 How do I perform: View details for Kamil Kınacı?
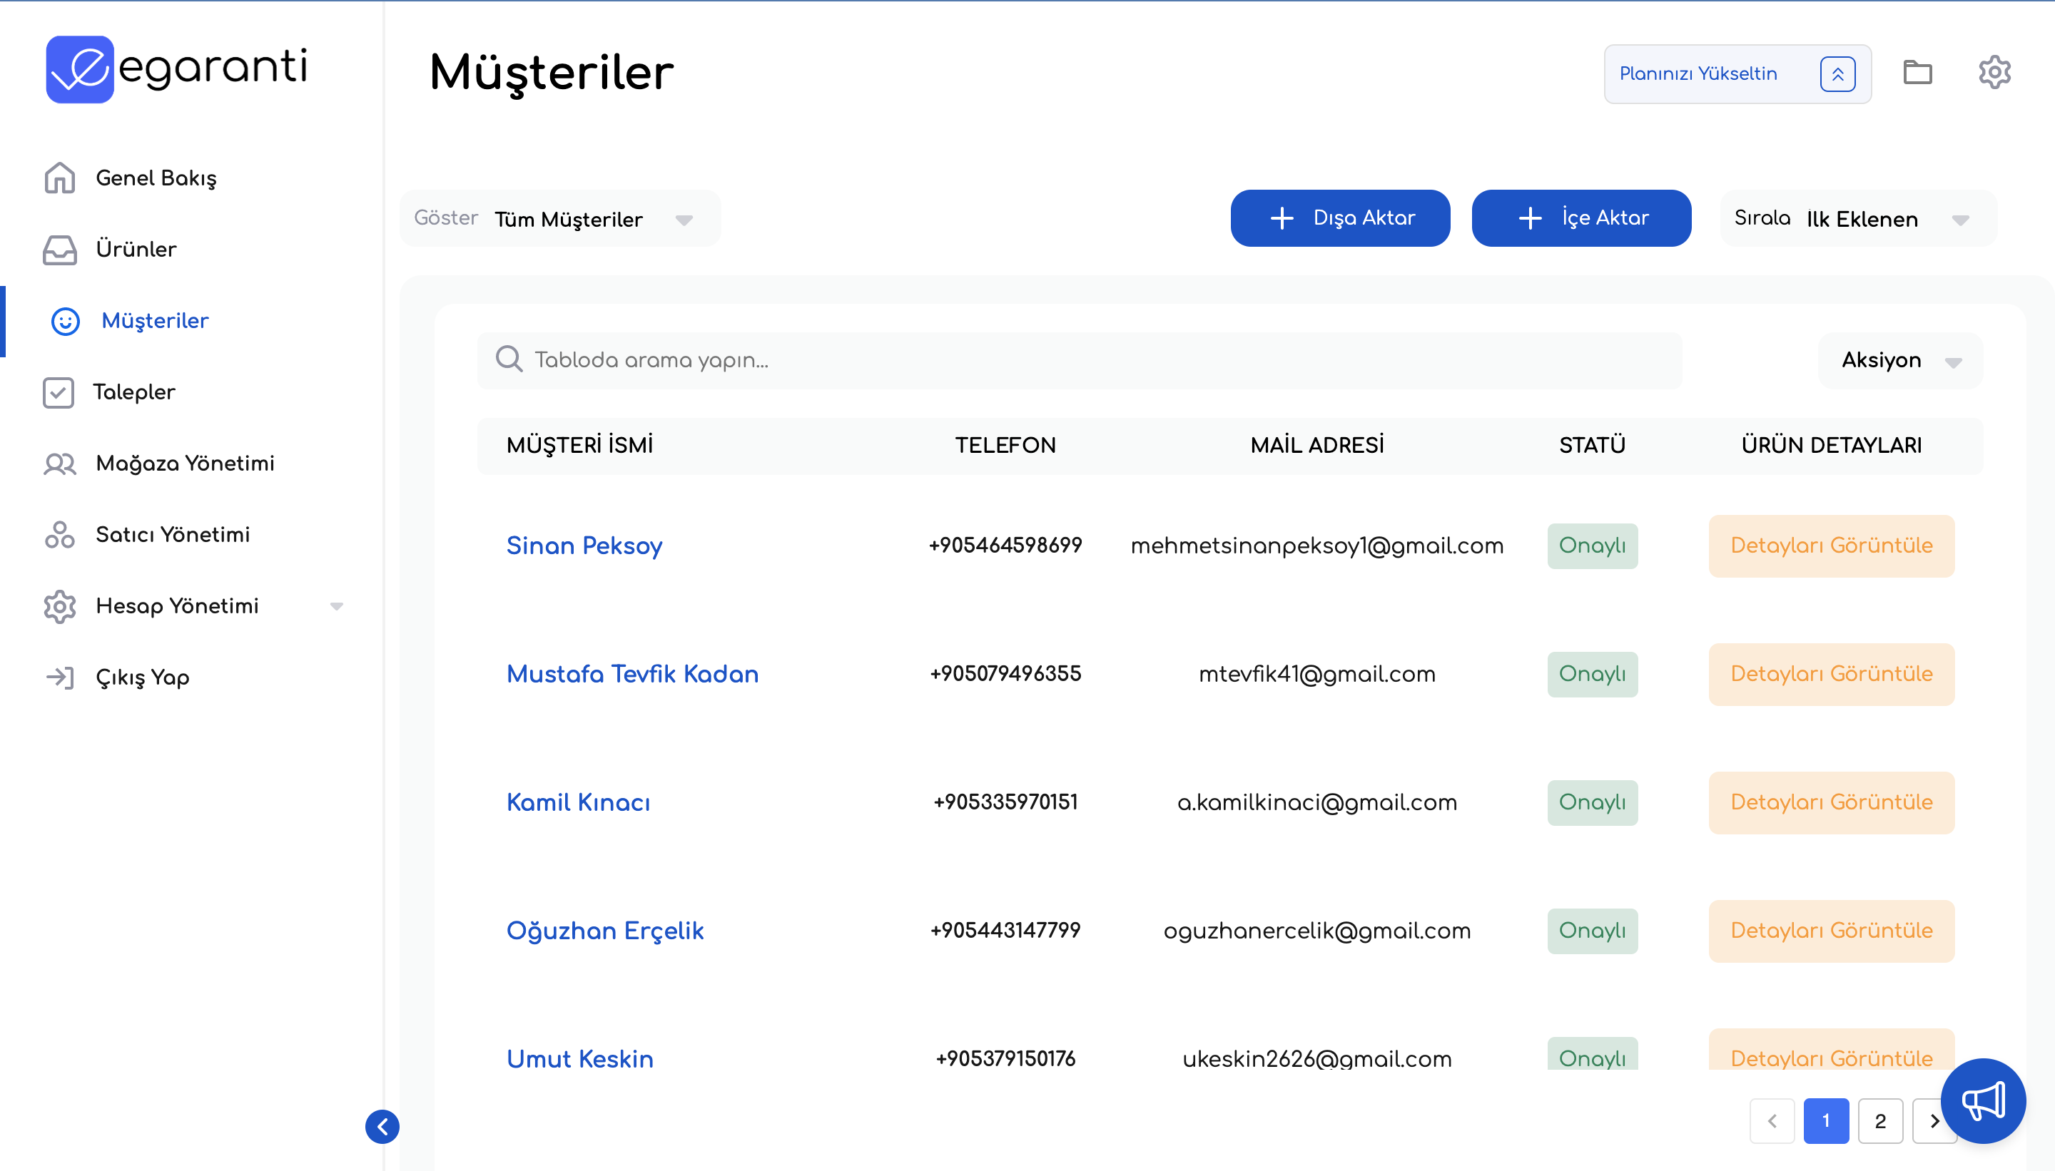pyautogui.click(x=1830, y=802)
